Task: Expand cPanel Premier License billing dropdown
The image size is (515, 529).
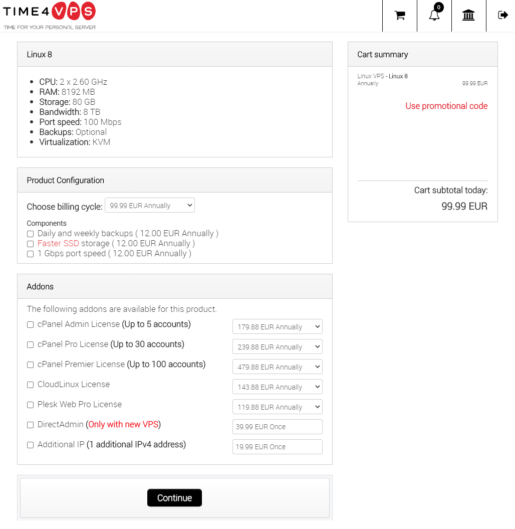Action: 278,367
